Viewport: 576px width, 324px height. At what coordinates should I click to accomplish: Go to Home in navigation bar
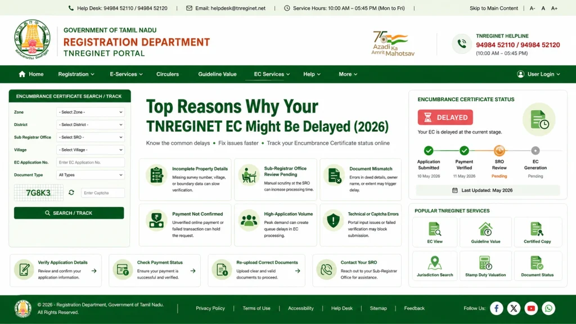(x=31, y=74)
